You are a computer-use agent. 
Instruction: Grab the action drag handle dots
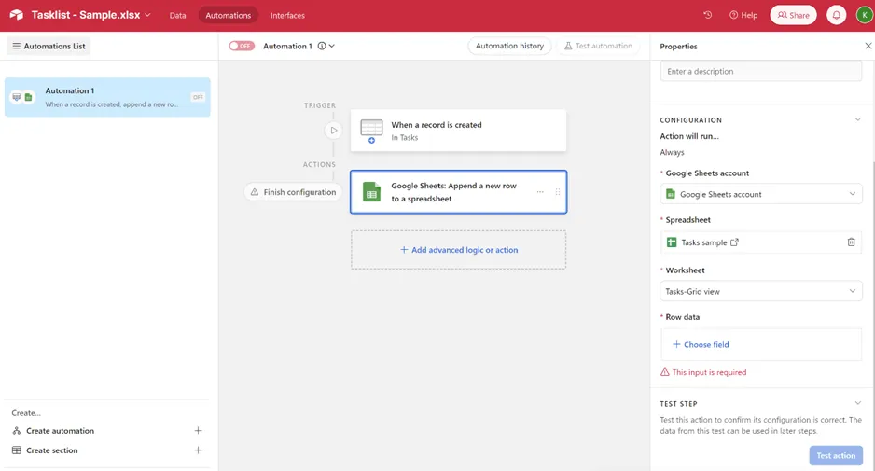coord(558,192)
